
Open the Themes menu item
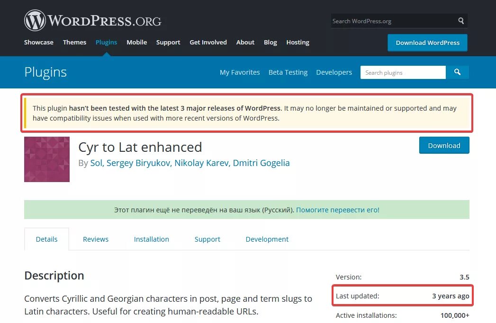click(74, 42)
